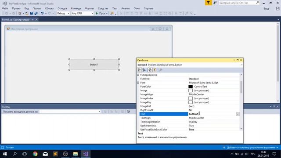Select the FlatStyle property row
The image size is (281, 158).
click(x=189, y=79)
